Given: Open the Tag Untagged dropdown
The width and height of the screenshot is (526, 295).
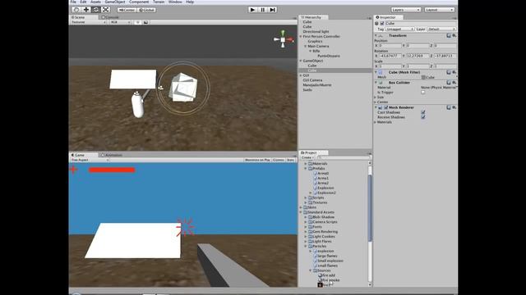Looking at the screenshot, I should pyautogui.click(x=400, y=29).
